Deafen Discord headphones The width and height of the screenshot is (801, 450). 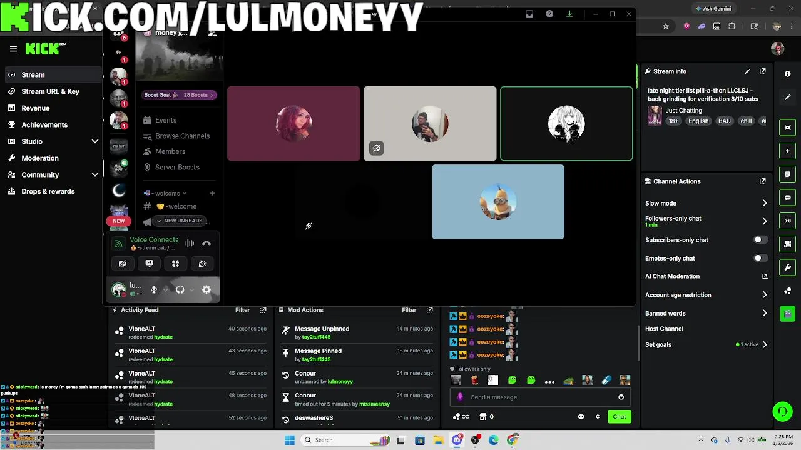180,289
